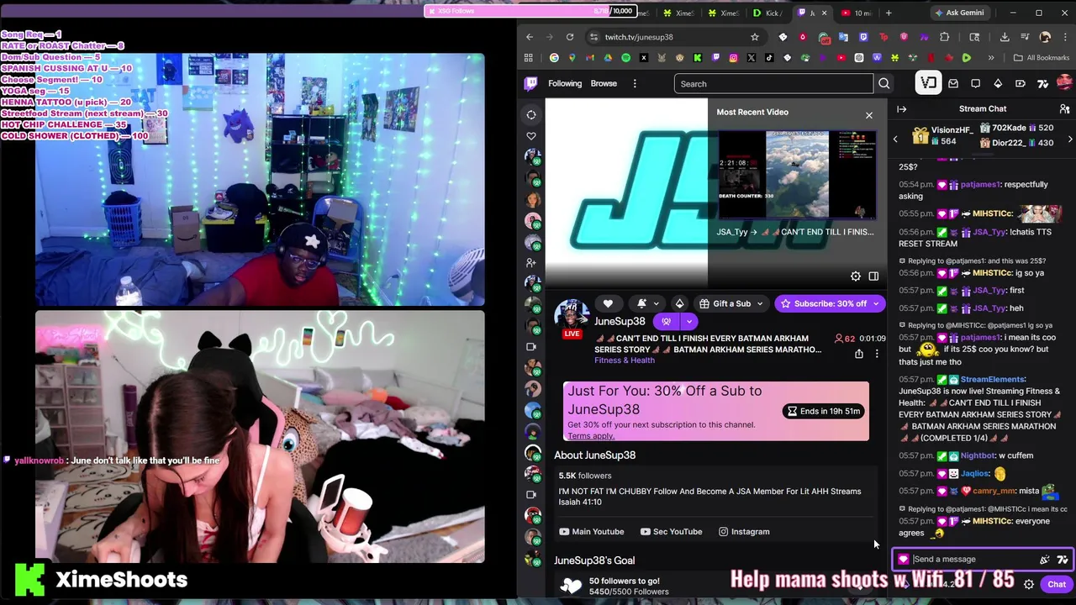The image size is (1076, 605).
Task: Click the Get Bits diamond icon in top bar
Action: pos(998,83)
